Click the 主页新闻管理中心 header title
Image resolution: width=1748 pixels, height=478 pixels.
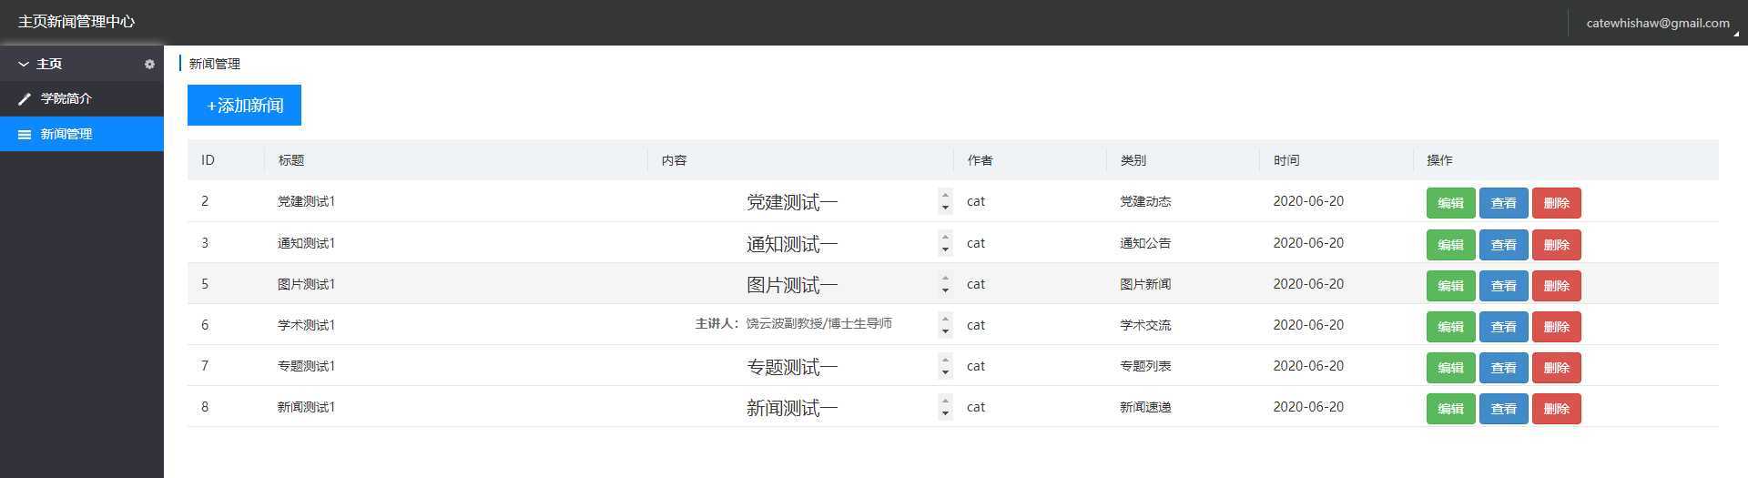tap(76, 22)
